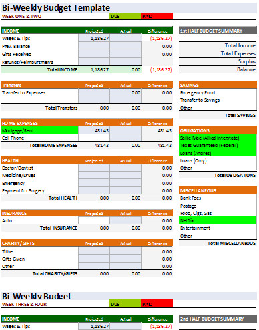Click the Food, Cigs, Gas row
Screen dimensions: 259x330
click(x=218, y=213)
